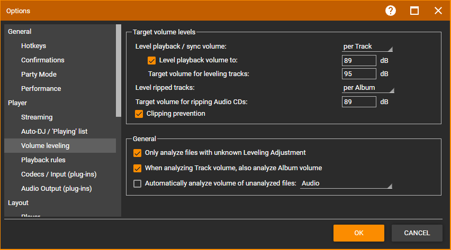This screenshot has width=451, height=250.
Task: Enable automatic analysis of unanalyzed files
Action: pos(138,184)
